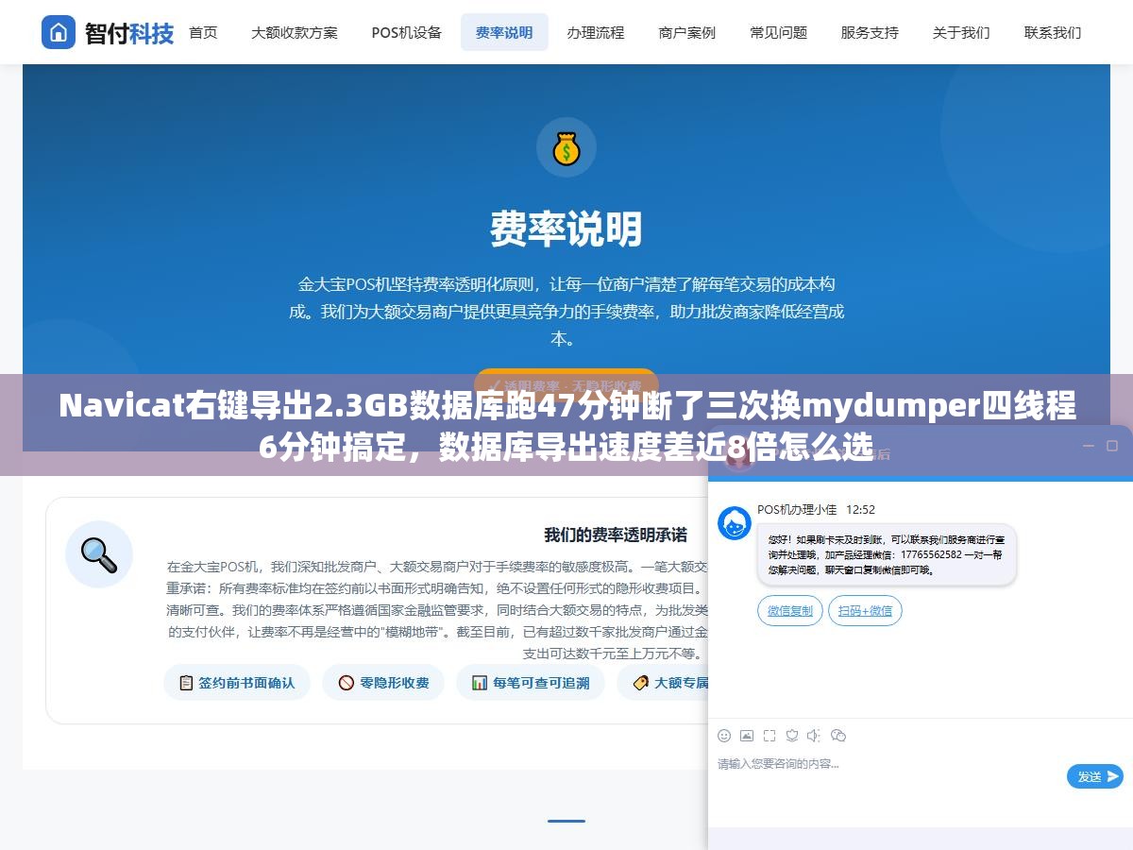Click the 大额专属 tag
1133x850 pixels.
(663, 682)
